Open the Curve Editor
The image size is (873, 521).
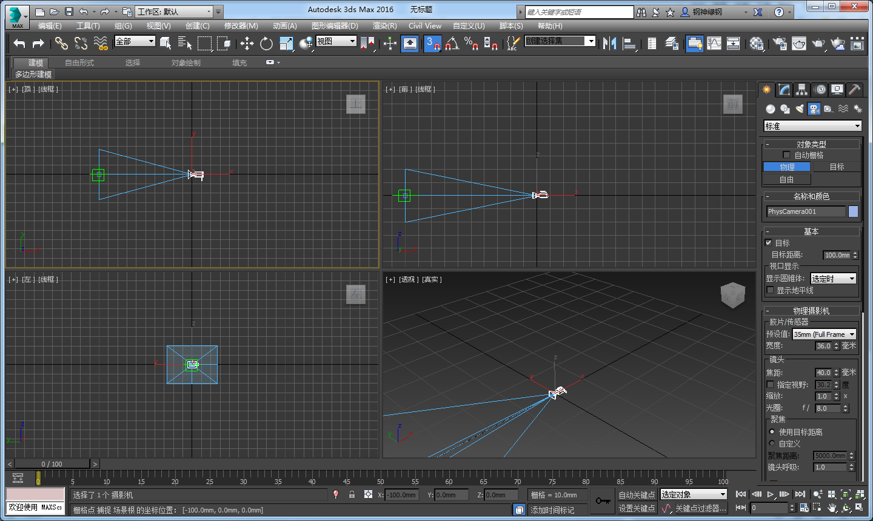pyautogui.click(x=714, y=43)
